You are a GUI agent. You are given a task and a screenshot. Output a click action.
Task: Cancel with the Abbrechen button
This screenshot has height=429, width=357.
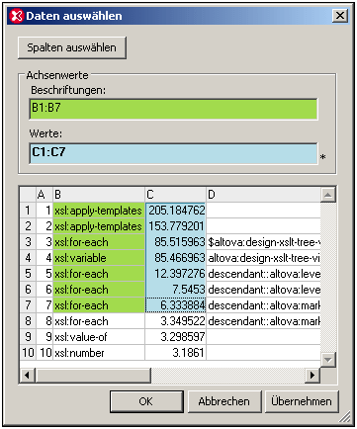click(x=224, y=401)
